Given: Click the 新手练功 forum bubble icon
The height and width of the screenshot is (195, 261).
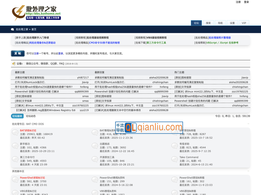Looking at the screenshot, I should (x=15, y=145).
